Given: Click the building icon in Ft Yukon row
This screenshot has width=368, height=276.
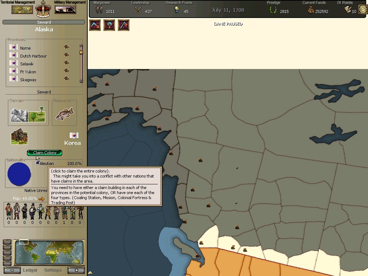Looking at the screenshot, I should pyautogui.click(x=66, y=70).
